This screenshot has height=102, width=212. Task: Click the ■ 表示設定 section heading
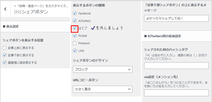click(x=11, y=27)
